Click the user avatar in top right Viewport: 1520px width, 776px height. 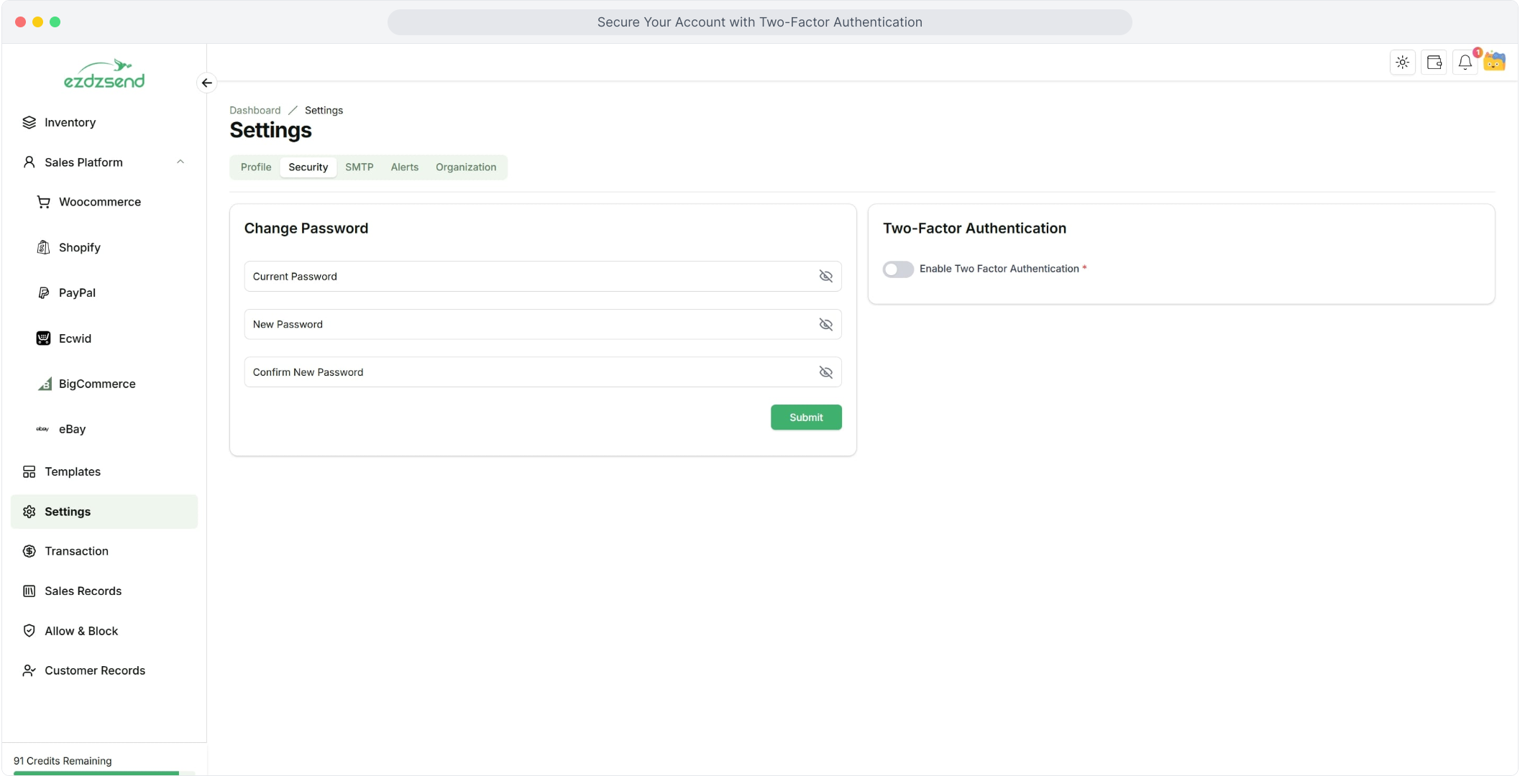coord(1495,62)
